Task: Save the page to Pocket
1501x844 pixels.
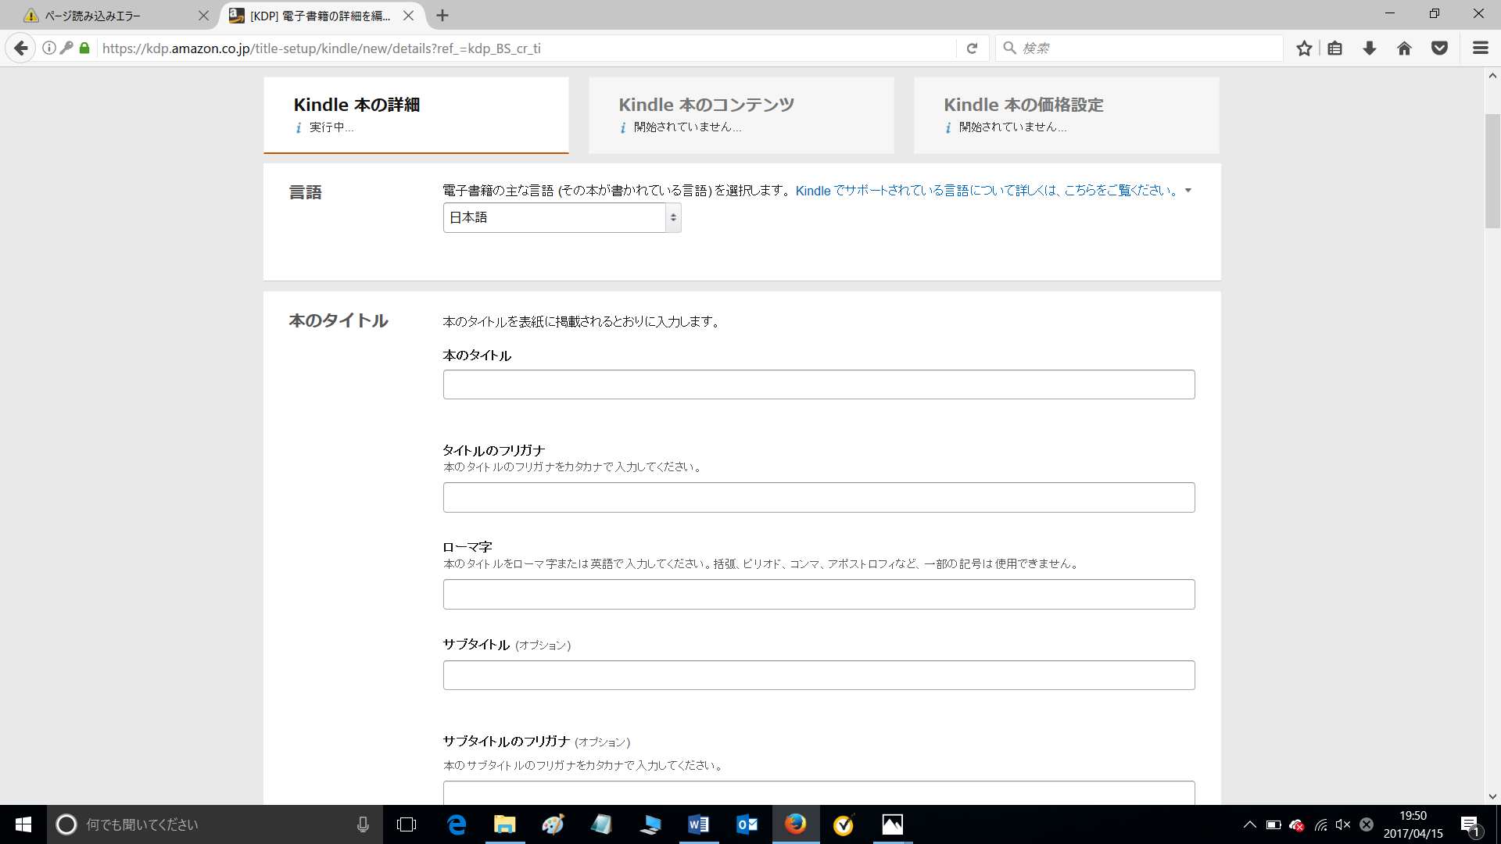Action: pyautogui.click(x=1440, y=48)
